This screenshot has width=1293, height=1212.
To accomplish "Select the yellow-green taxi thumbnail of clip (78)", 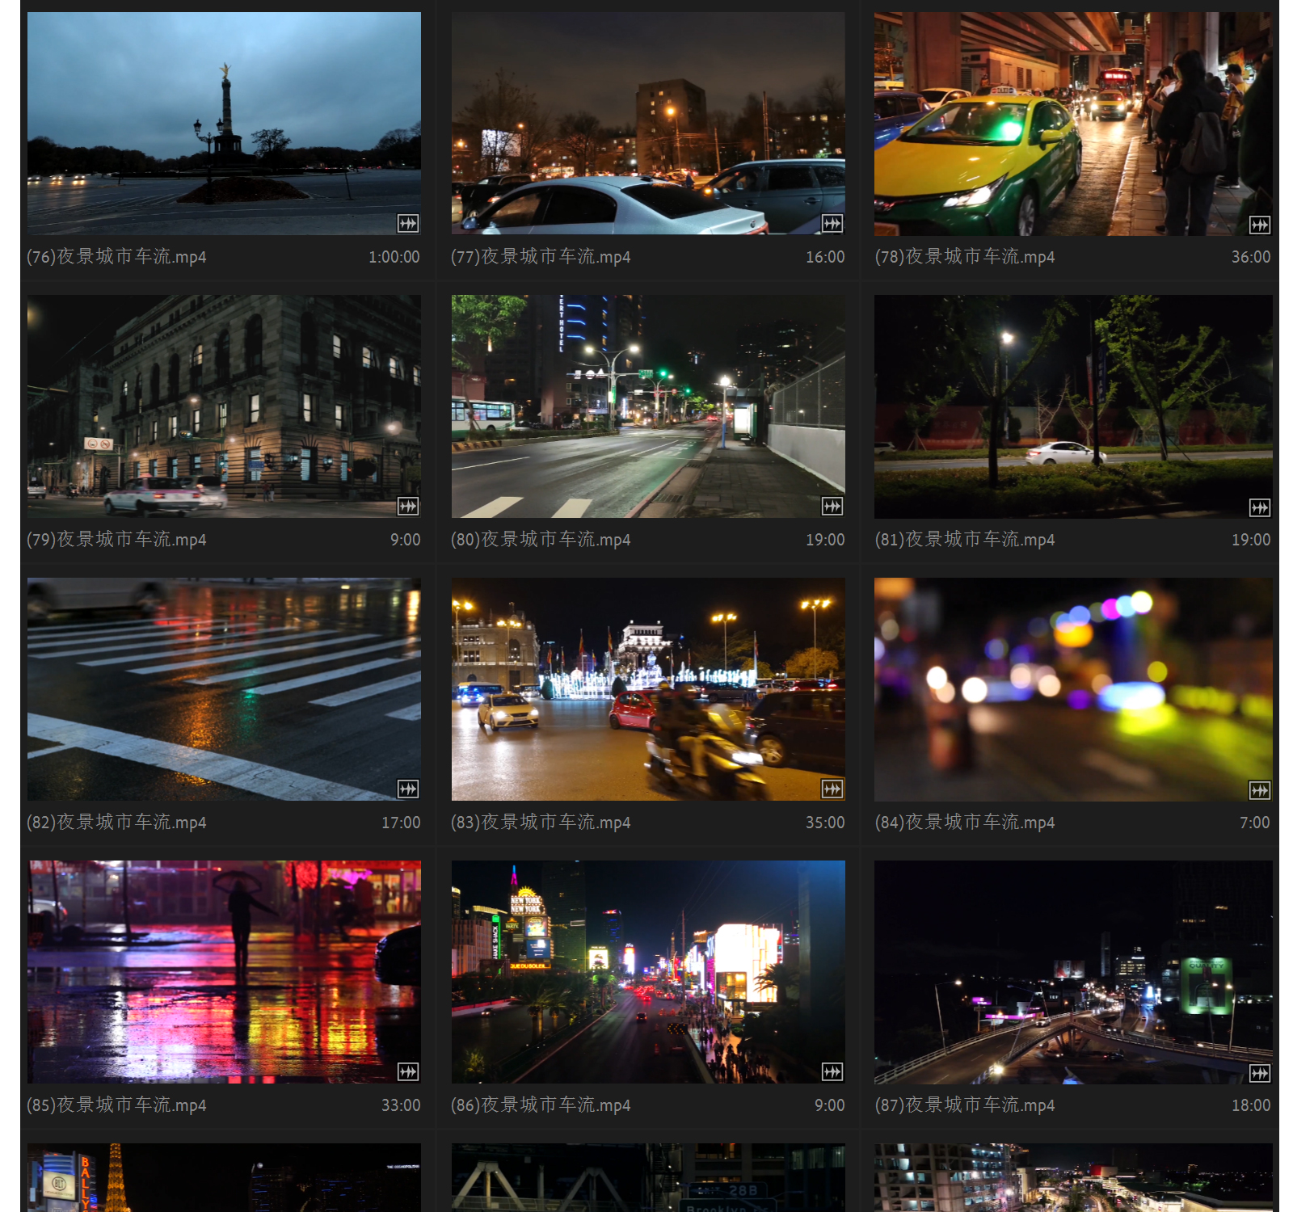I will pos(1073,124).
